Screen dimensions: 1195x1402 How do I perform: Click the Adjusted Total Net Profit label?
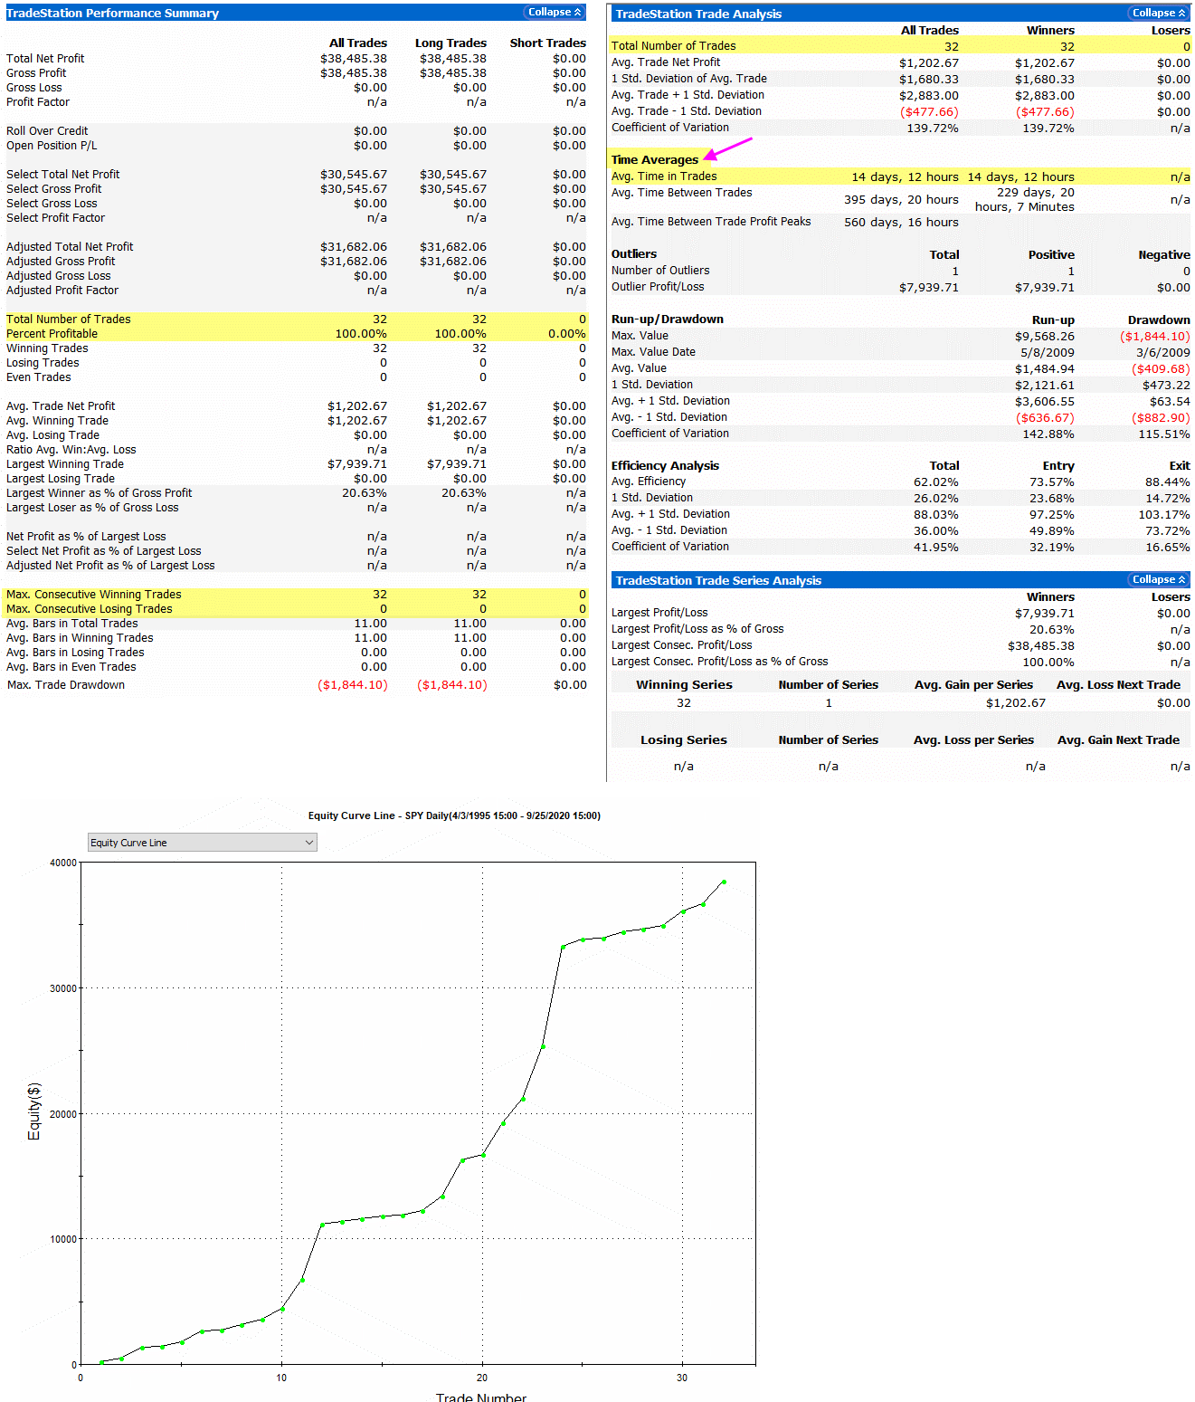coord(70,247)
